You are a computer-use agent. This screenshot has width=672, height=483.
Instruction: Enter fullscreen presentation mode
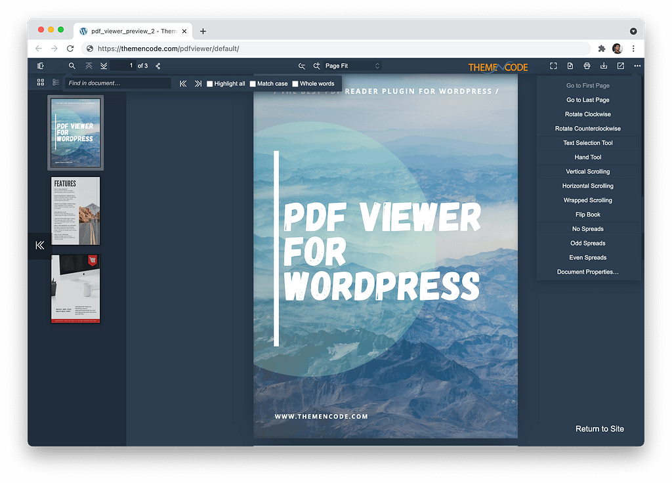point(553,66)
